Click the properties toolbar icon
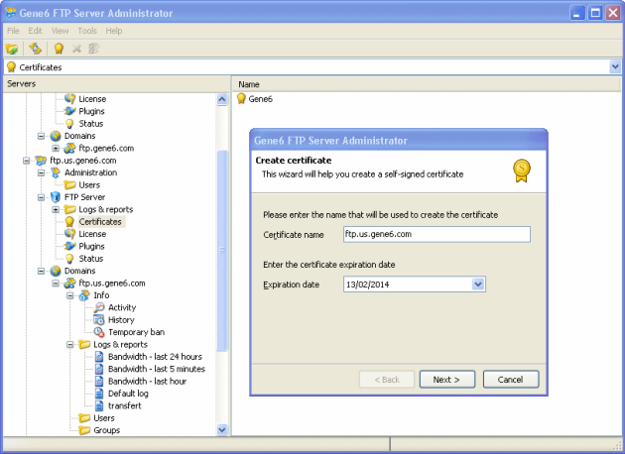 (x=93, y=49)
